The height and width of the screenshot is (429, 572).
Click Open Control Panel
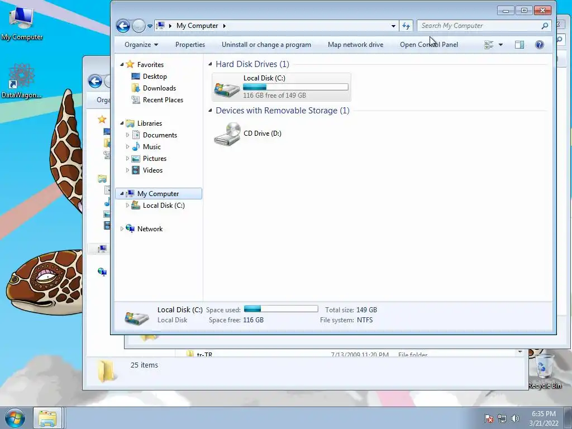tap(429, 45)
